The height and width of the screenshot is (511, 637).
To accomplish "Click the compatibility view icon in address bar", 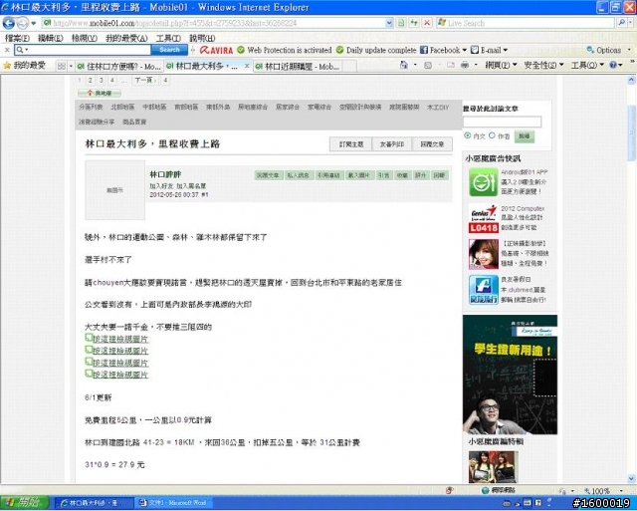I will point(401,23).
